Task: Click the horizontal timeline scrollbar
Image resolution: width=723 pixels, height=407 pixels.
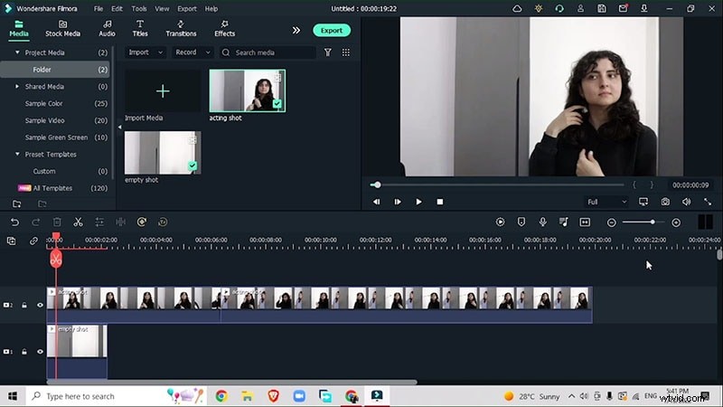Action: 231,382
